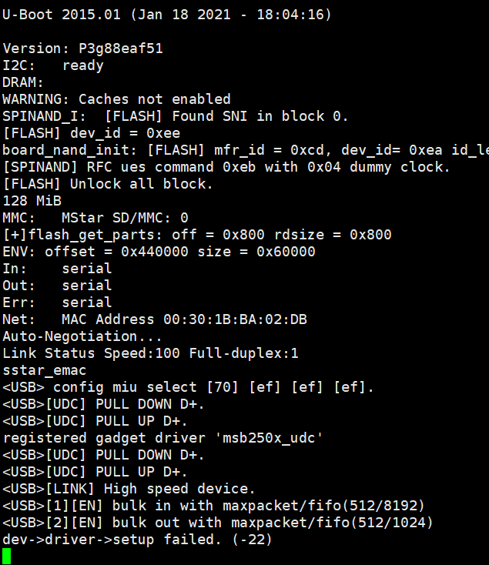Click the I2C ready line
This screenshot has width=489, height=565.
click(x=52, y=65)
